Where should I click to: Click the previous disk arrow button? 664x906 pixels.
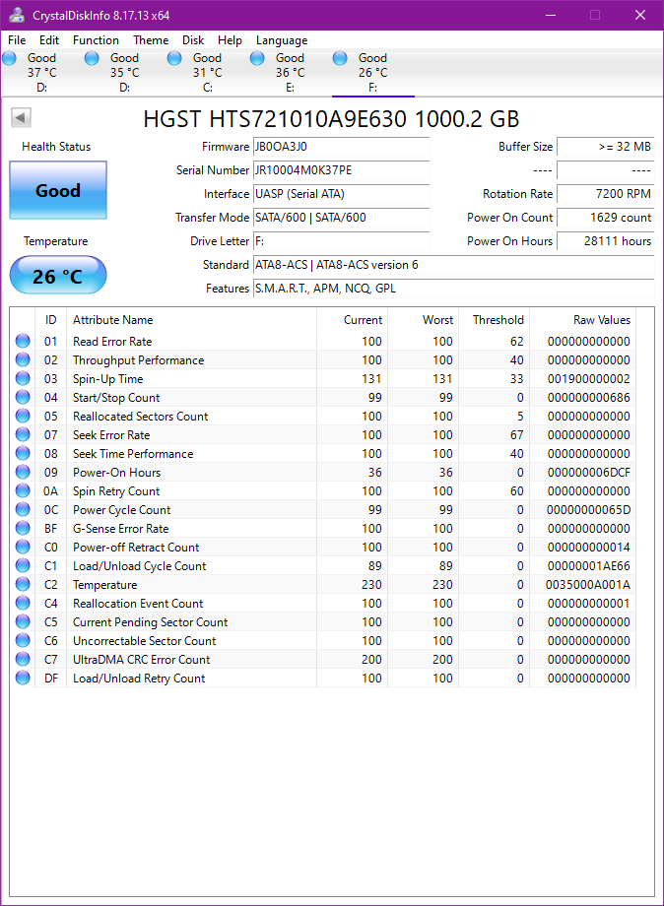pos(21,118)
